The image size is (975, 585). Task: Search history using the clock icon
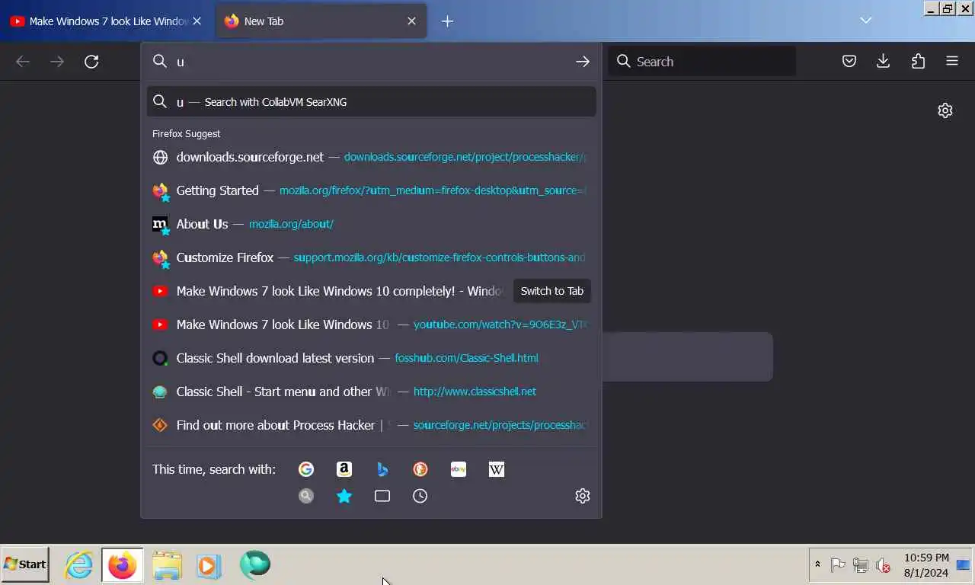pos(420,496)
